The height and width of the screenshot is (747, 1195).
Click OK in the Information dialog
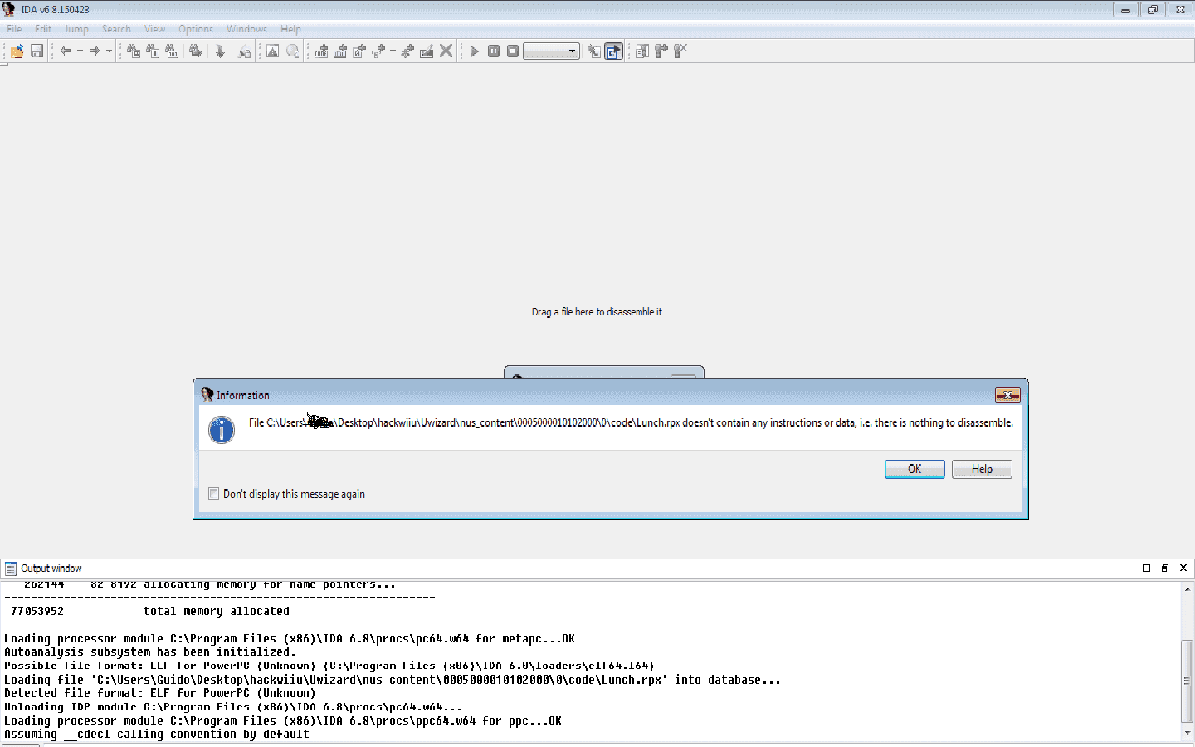pyautogui.click(x=915, y=469)
